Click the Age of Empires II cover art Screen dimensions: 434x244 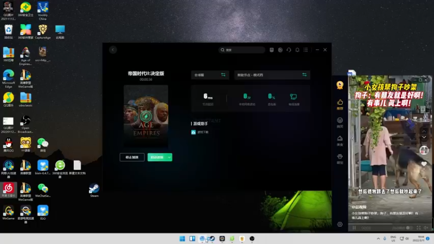tap(146, 116)
